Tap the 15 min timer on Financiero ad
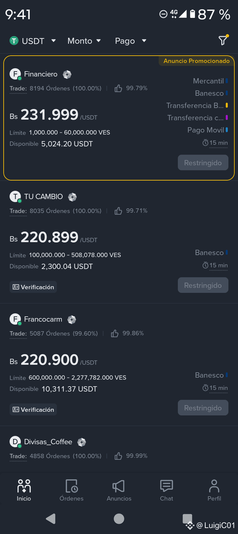The height and width of the screenshot is (534, 238). [x=215, y=143]
